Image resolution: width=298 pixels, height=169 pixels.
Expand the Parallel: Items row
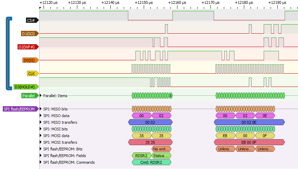coord(40,96)
